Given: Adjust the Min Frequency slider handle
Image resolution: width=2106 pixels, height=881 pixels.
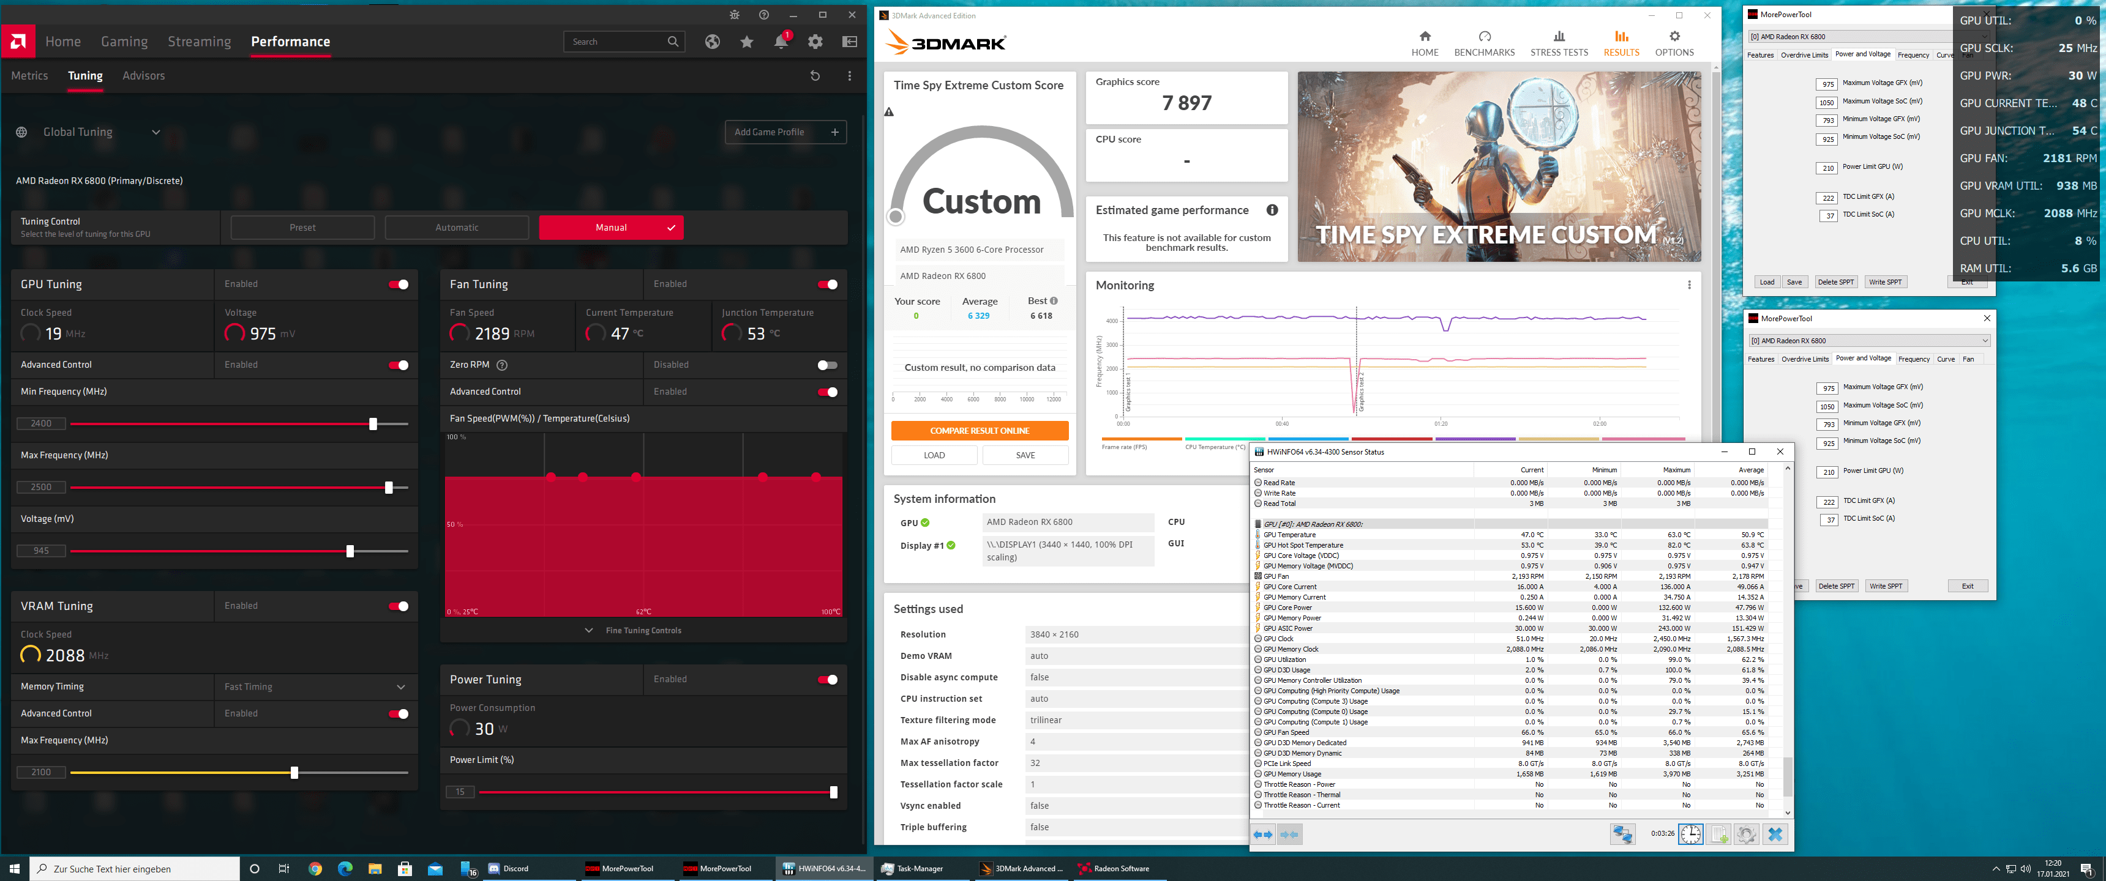Looking at the screenshot, I should tap(373, 424).
